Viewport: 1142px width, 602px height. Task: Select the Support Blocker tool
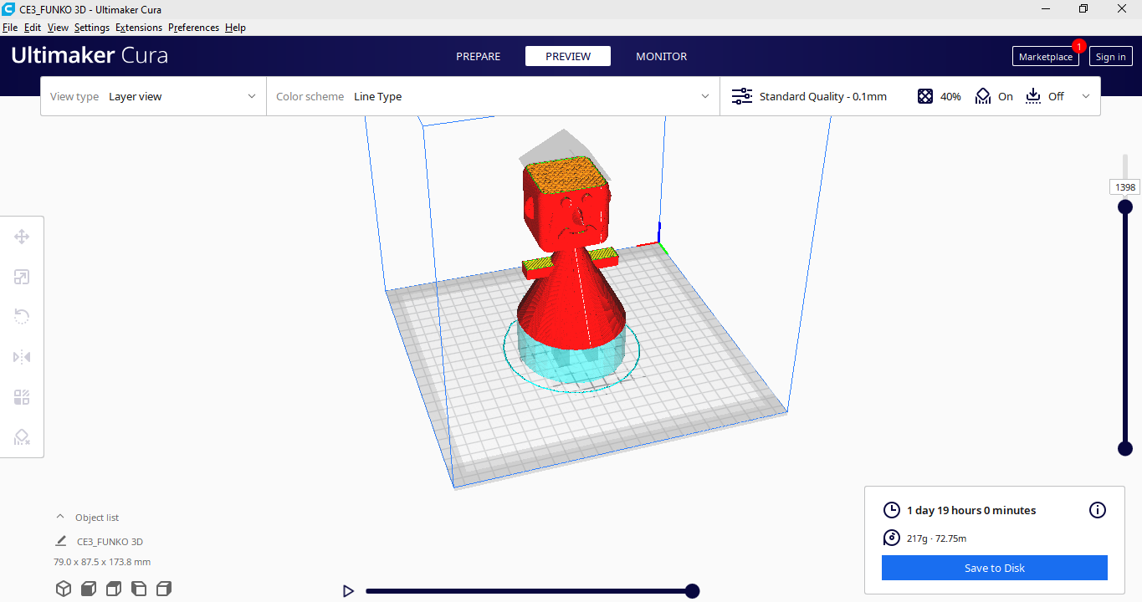pos(22,437)
